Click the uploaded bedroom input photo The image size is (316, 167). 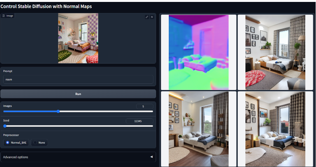[x=78, y=38]
